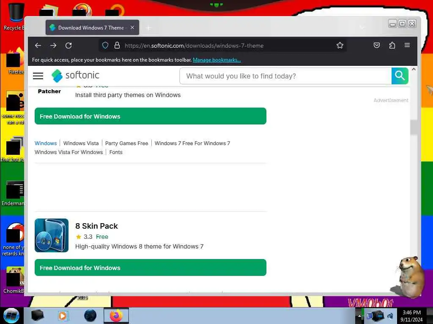This screenshot has width=433, height=324.
Task: Go forward with the forward arrow
Action: 53,46
